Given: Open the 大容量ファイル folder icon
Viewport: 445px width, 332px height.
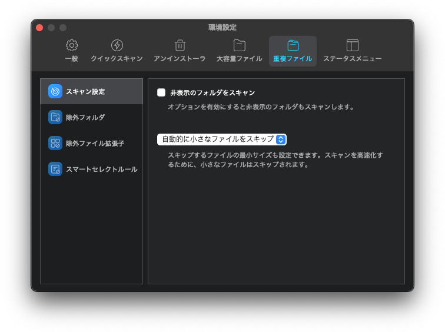Looking at the screenshot, I should point(239,45).
